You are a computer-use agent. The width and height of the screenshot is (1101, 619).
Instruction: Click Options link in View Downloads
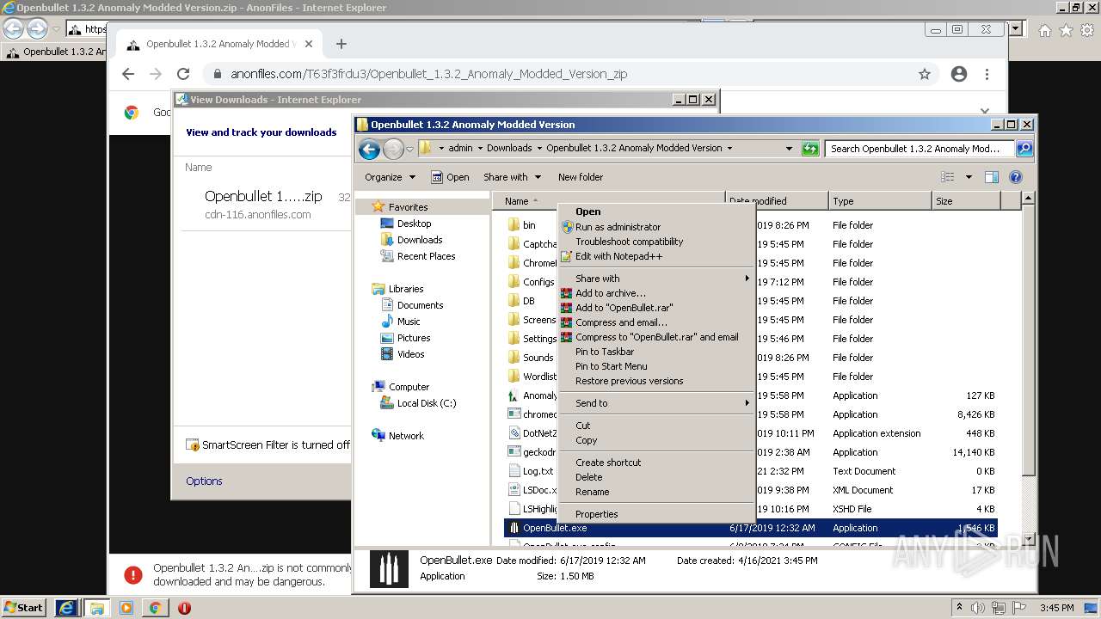(204, 481)
